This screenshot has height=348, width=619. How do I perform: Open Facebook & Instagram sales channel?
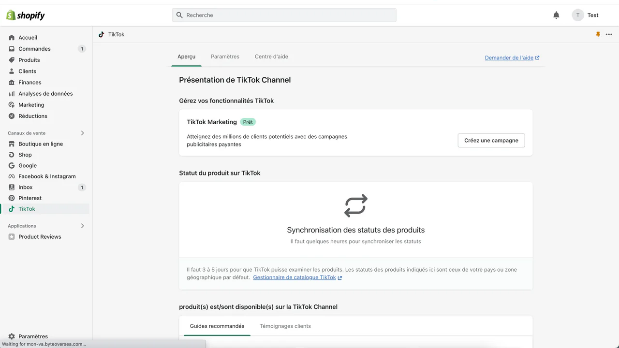[x=46, y=176]
